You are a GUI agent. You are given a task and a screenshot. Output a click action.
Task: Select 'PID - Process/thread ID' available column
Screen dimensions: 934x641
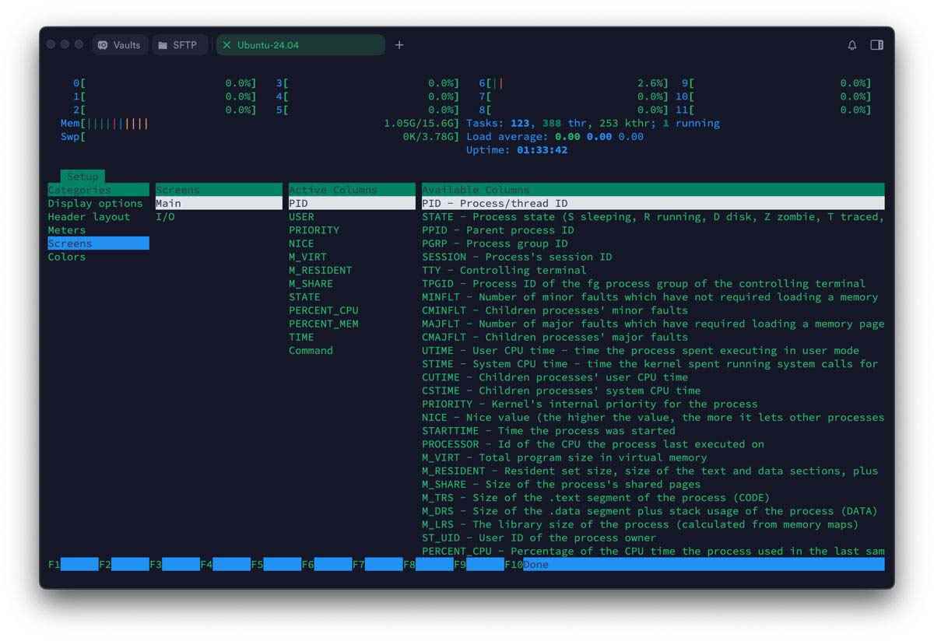click(x=653, y=203)
